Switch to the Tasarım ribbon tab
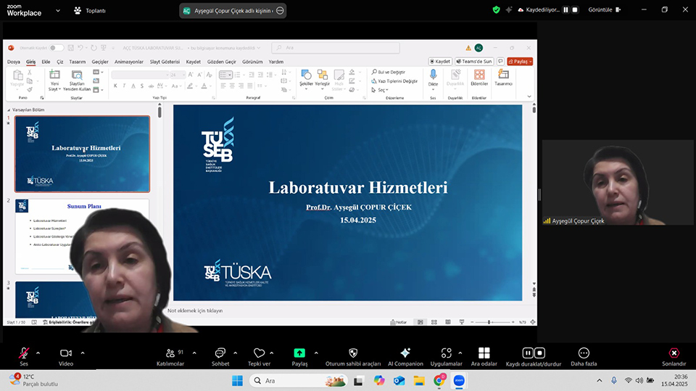This screenshot has height=391, width=696. (77, 62)
